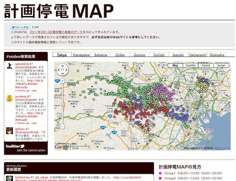Image resolution: width=236 pixels, height=181 pixels.
Task: Select the Tokyo tab
Action: click(62, 54)
